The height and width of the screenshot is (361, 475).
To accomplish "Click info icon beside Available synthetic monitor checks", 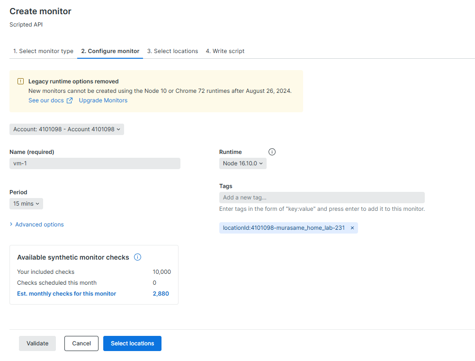I will click(x=138, y=257).
